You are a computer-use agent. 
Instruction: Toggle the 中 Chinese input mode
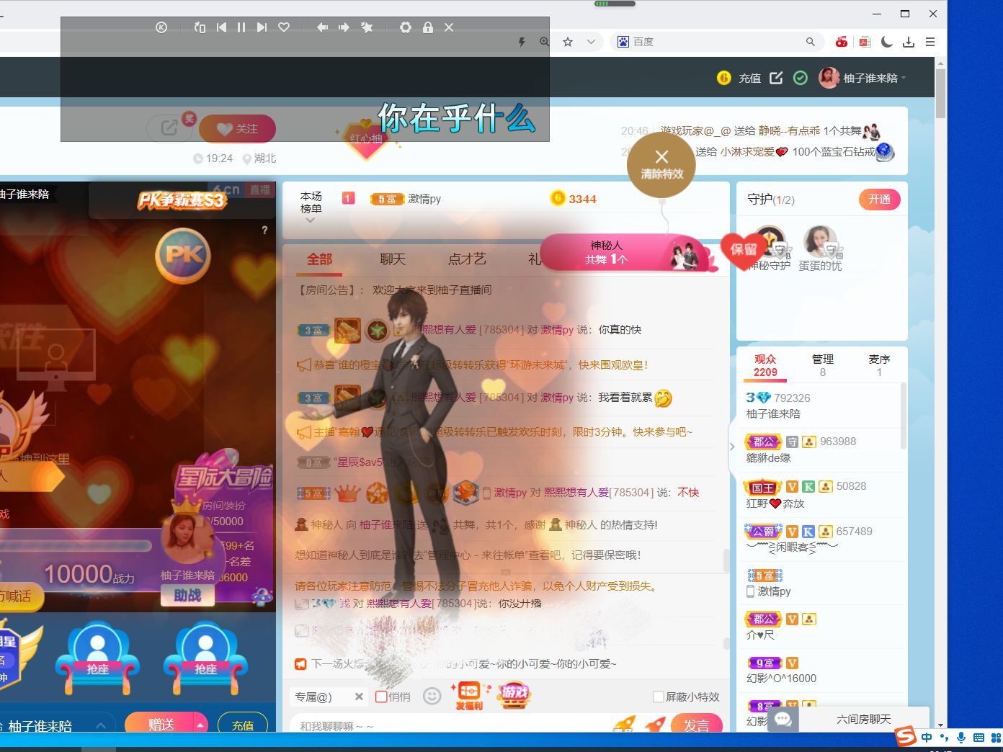click(927, 737)
